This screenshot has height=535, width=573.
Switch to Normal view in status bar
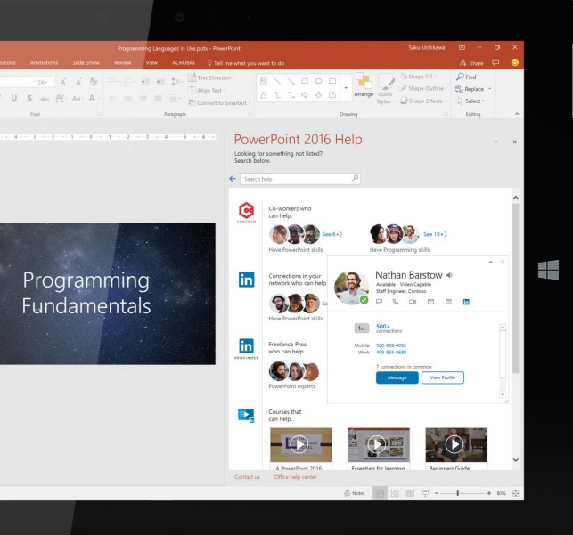(380, 493)
